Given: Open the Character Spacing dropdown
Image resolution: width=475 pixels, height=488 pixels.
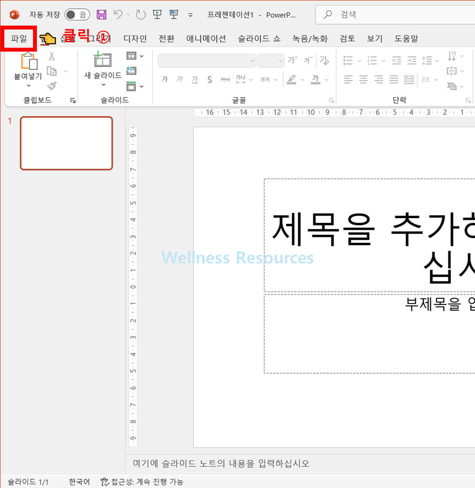Looking at the screenshot, I should click(244, 80).
